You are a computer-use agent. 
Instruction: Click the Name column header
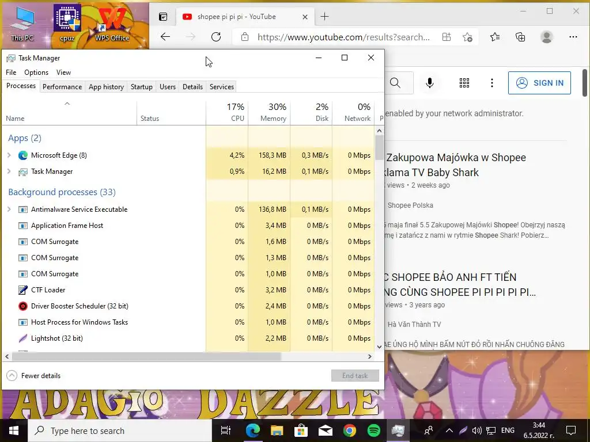point(70,112)
